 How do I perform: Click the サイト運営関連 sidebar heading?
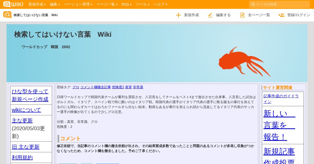(278, 88)
